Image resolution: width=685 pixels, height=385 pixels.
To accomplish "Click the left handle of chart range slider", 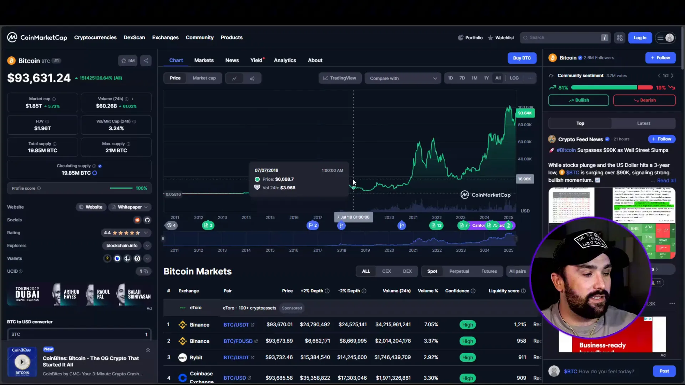I will tap(163, 238).
